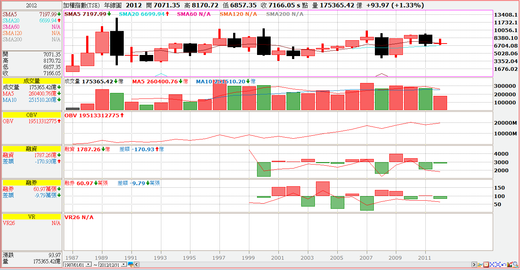Viewport: 520px width, 270px height.
Task: Click the expand outward-arrows icon
Action: pos(498,264)
